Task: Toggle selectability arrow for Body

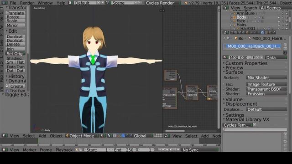Action: pos(283,17)
